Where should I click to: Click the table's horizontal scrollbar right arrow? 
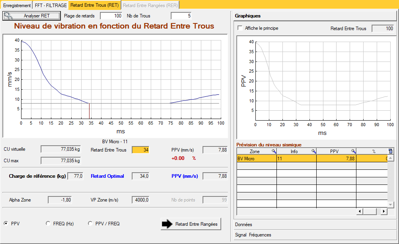coord(384,211)
